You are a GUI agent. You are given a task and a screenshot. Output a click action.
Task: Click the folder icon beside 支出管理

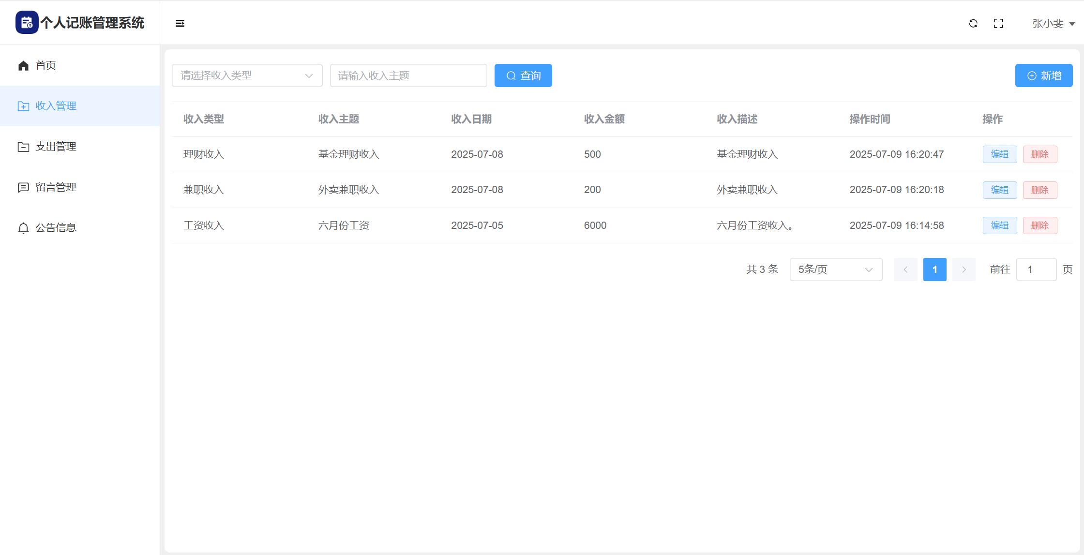tap(23, 147)
